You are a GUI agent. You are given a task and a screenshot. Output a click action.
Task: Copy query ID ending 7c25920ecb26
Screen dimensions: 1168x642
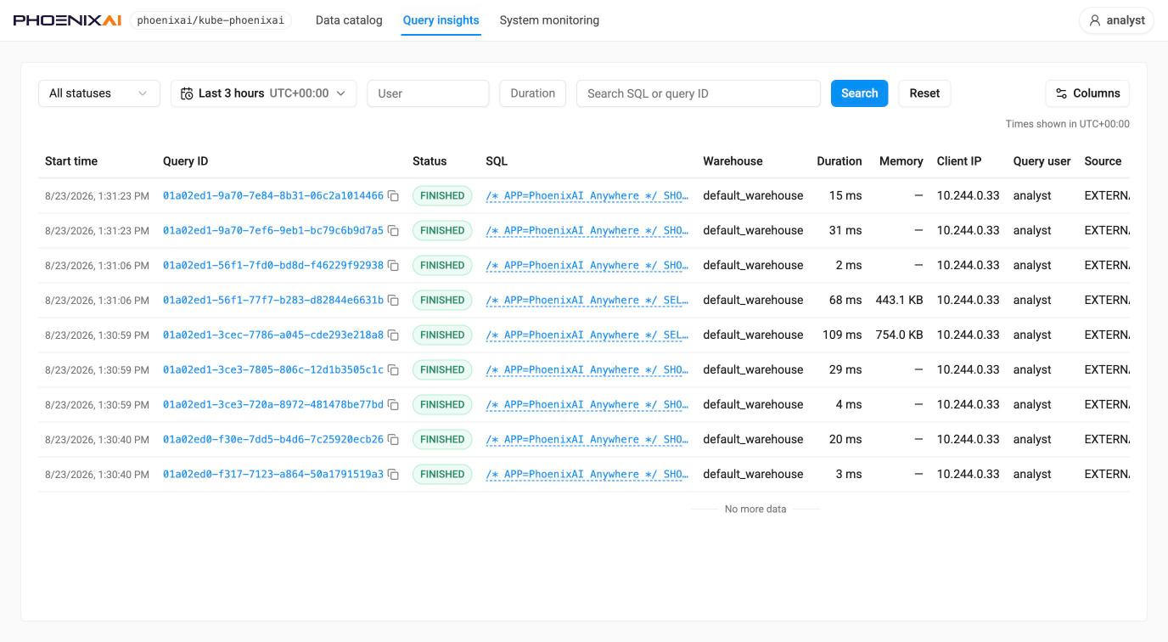click(x=393, y=440)
